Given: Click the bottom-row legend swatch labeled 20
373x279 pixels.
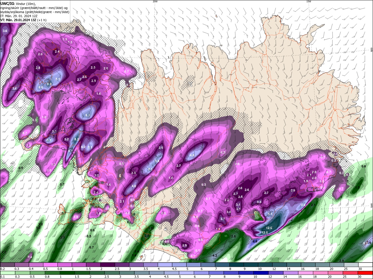Looking at the screenshot, I should pyautogui.click(x=335, y=273).
